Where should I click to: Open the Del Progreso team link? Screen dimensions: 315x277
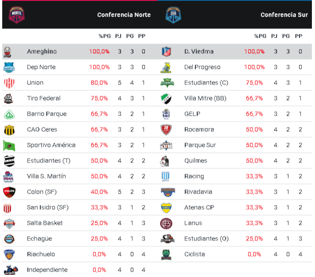pyautogui.click(x=202, y=67)
